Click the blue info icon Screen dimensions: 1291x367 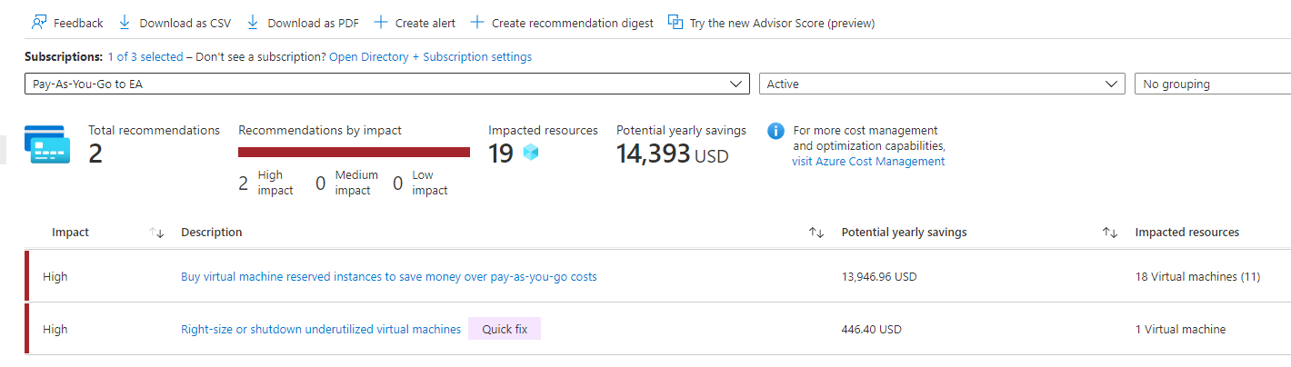coord(776,131)
